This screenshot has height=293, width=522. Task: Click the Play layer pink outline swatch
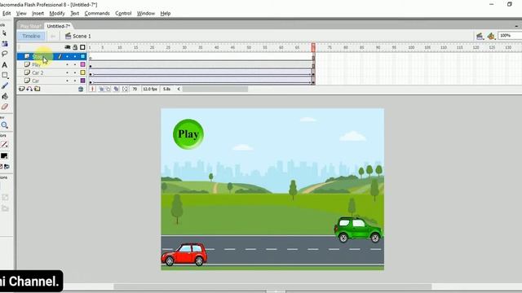(x=83, y=64)
